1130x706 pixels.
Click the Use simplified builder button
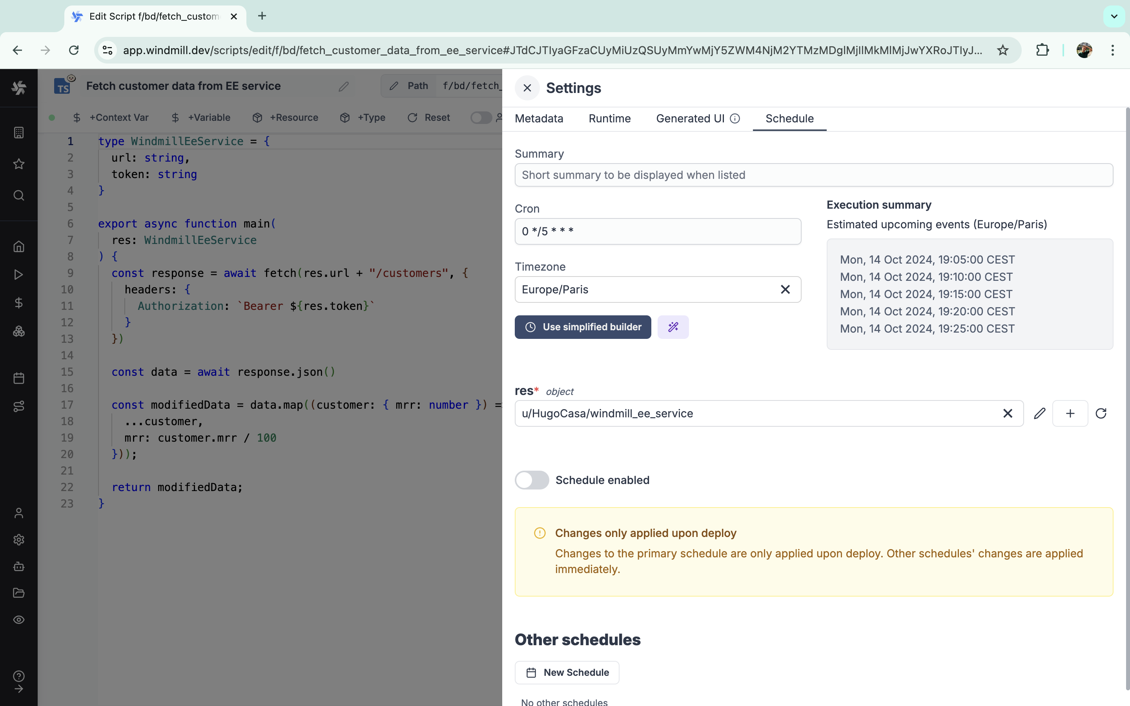(x=583, y=327)
